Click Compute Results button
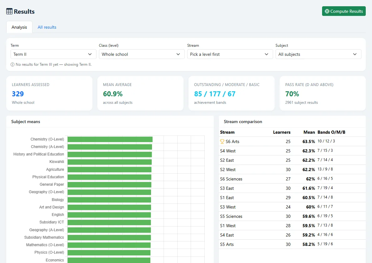This screenshot has height=263, width=372. [x=344, y=11]
